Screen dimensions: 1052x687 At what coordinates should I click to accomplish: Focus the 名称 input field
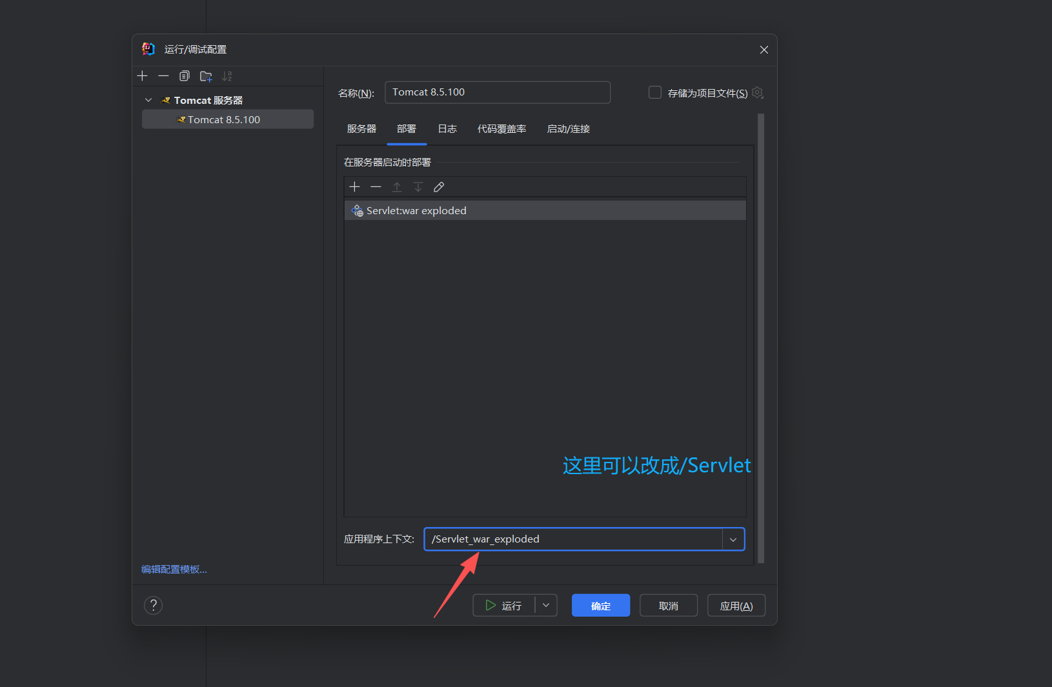coord(497,92)
